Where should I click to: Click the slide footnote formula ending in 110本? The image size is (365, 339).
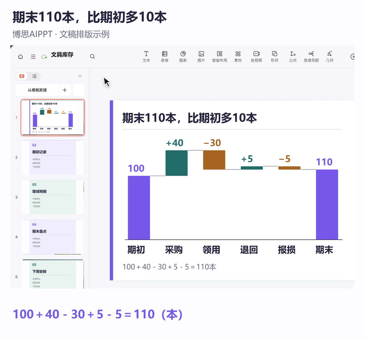click(169, 267)
